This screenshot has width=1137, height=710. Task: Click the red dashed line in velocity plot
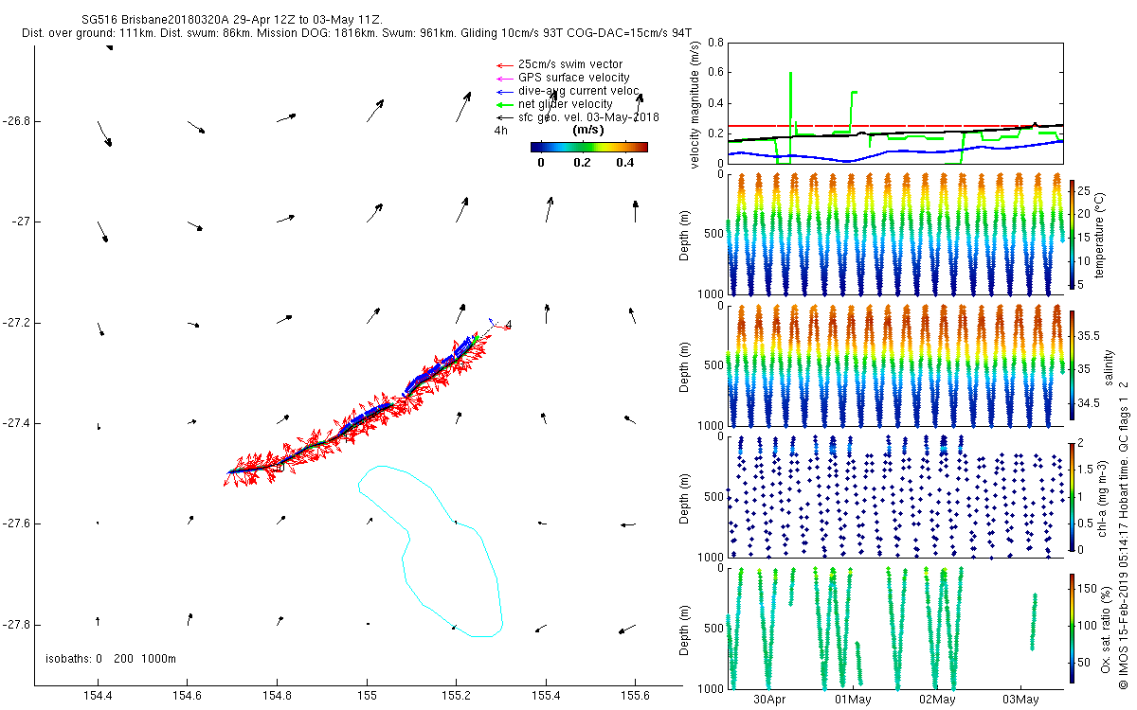894,126
